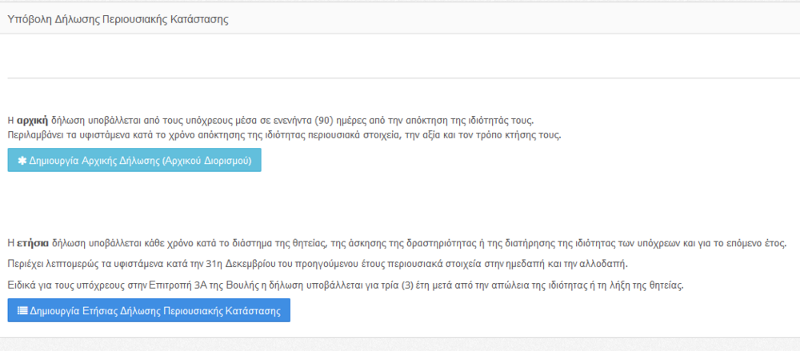This screenshot has width=800, height=351.
Task: Click the 'Υποβολή Δήλωσης Περιουσιακής Κατάστασης' page heading
Action: pyautogui.click(x=118, y=19)
